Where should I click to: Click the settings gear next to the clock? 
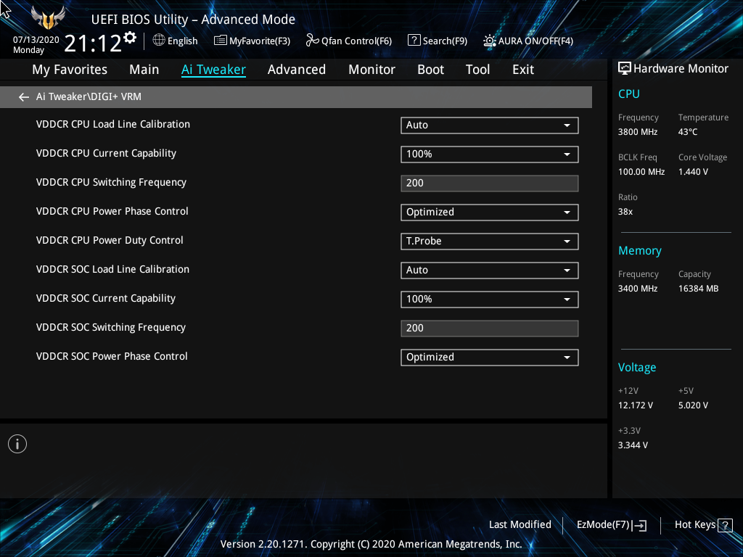click(x=130, y=38)
